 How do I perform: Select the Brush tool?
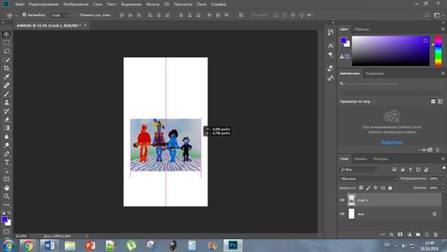[x=6, y=94]
